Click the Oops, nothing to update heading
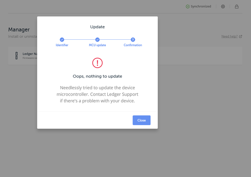251x177 pixels. (x=97, y=76)
